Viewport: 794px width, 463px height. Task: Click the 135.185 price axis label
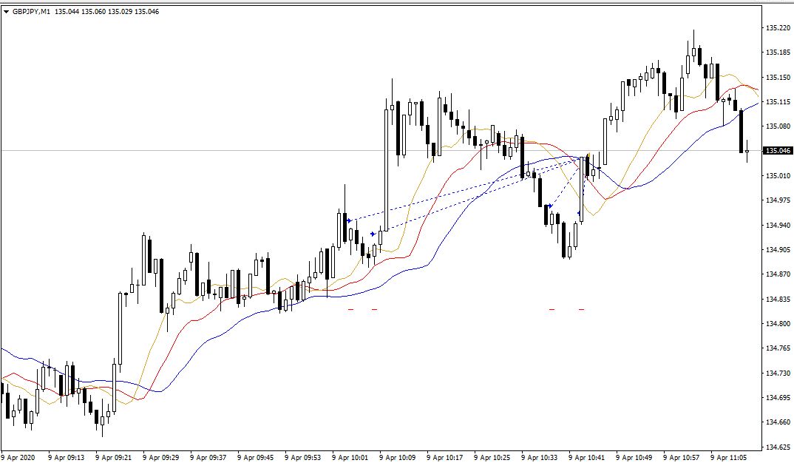pos(778,53)
